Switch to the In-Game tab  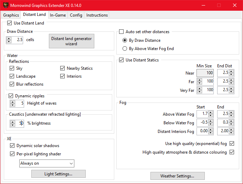[58, 15]
